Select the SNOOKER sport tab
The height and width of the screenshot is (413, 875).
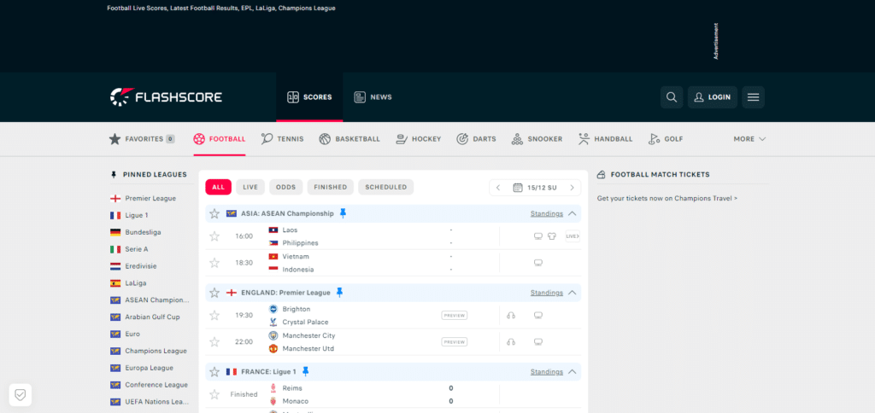(x=537, y=139)
